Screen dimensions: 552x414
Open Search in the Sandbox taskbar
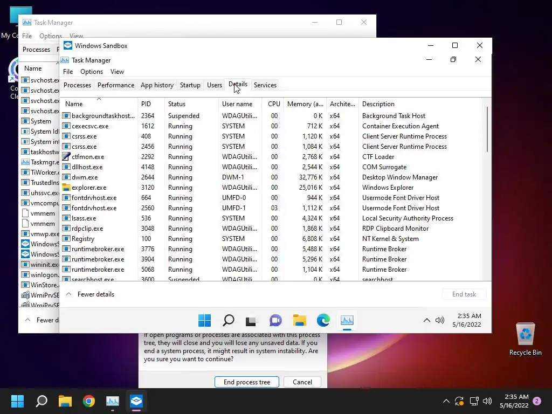click(229, 320)
